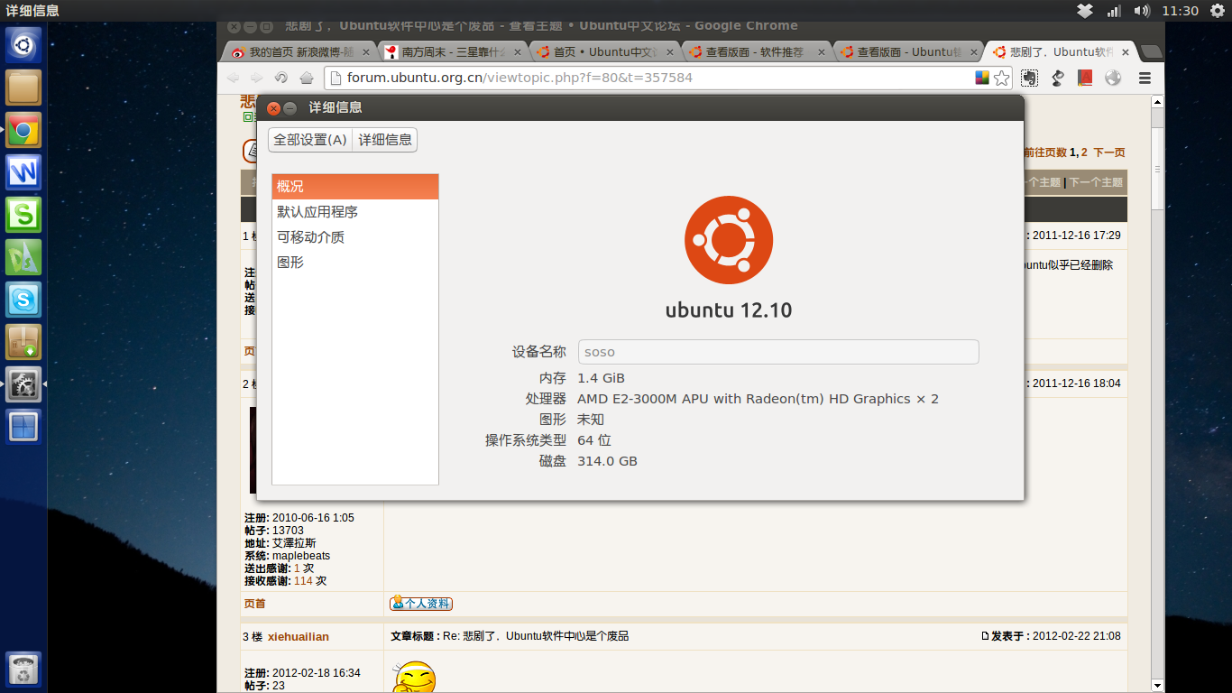Viewport: 1232px width, 693px height.
Task: Open the Files folder in launcher
Action: [x=23, y=88]
